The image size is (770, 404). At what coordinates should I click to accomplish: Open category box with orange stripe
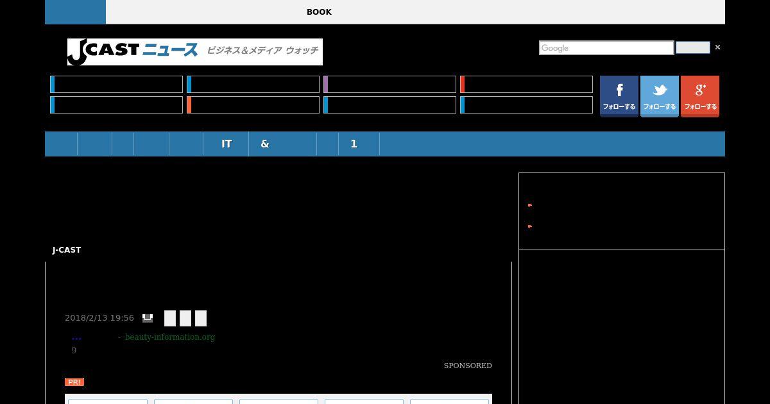pos(253,105)
